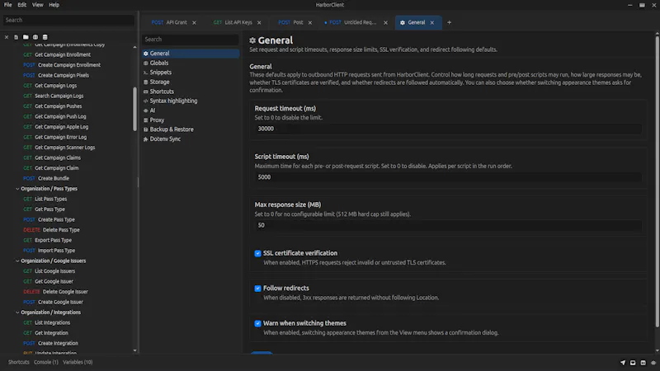
Task: Click the Max response size input field
Action: [448, 225]
